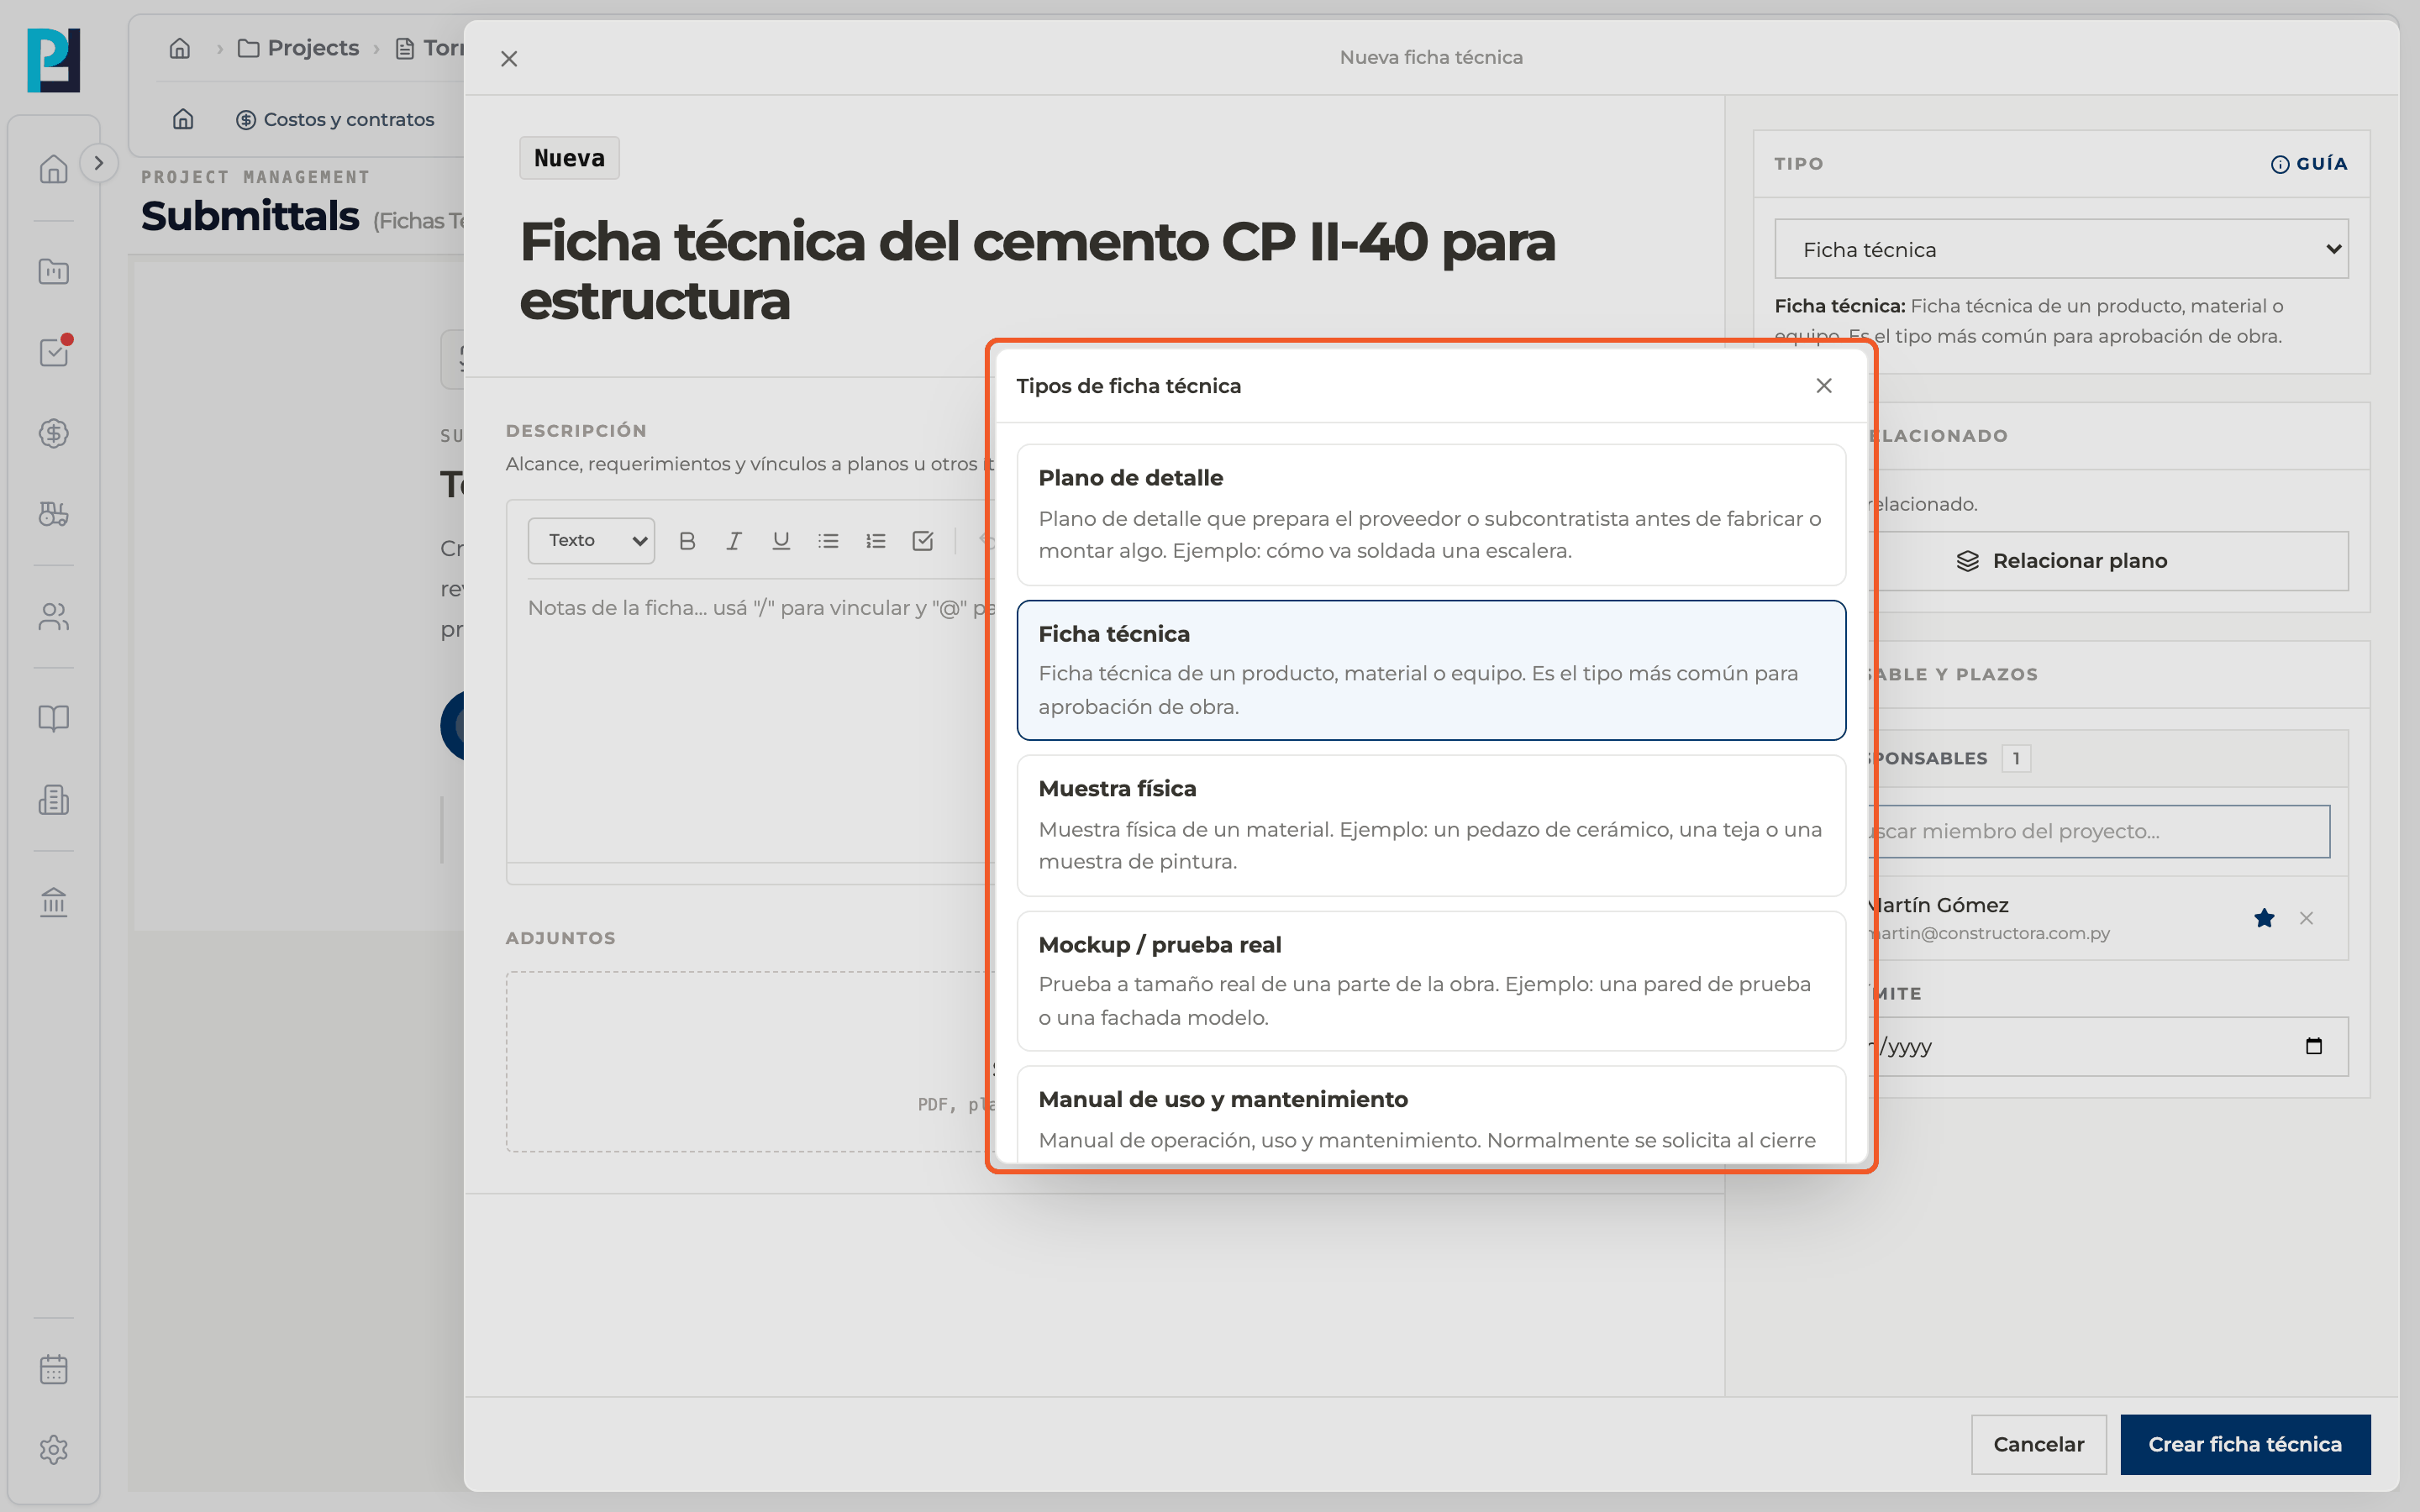The width and height of the screenshot is (2420, 1512).
Task: Select Mockup / prueba real card
Action: point(1431,981)
